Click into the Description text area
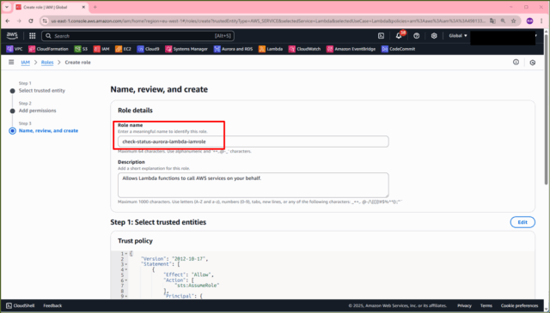The width and height of the screenshot is (550, 313). tap(254, 185)
